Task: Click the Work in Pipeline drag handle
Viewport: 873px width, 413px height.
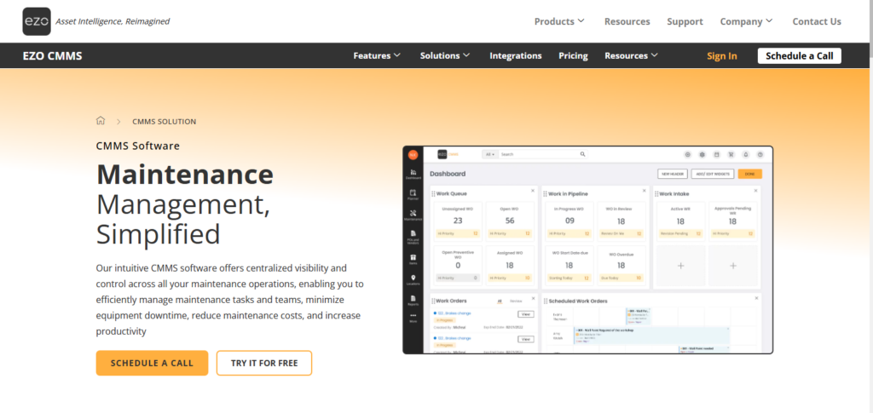Action: (x=545, y=193)
